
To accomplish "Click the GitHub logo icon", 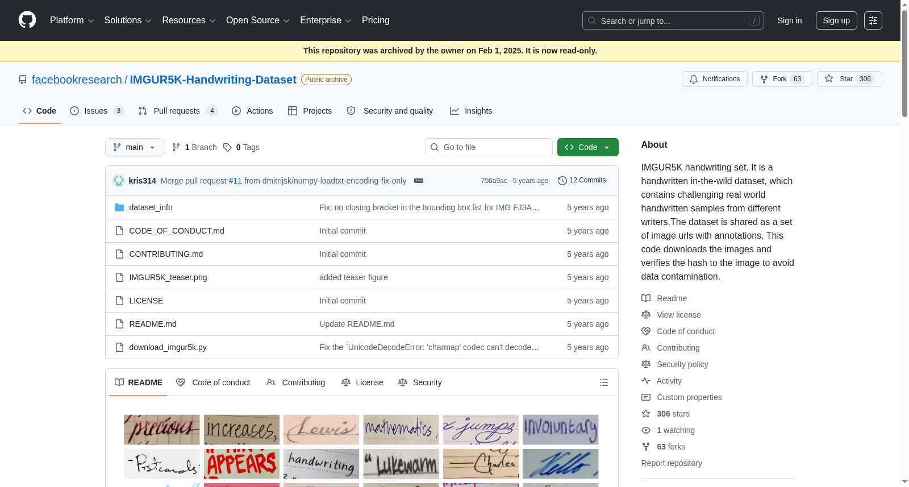I will (x=27, y=20).
